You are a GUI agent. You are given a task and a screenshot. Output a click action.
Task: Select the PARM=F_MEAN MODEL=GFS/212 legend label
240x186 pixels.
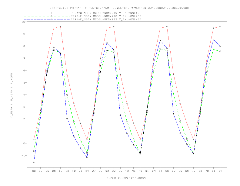point(106,19)
